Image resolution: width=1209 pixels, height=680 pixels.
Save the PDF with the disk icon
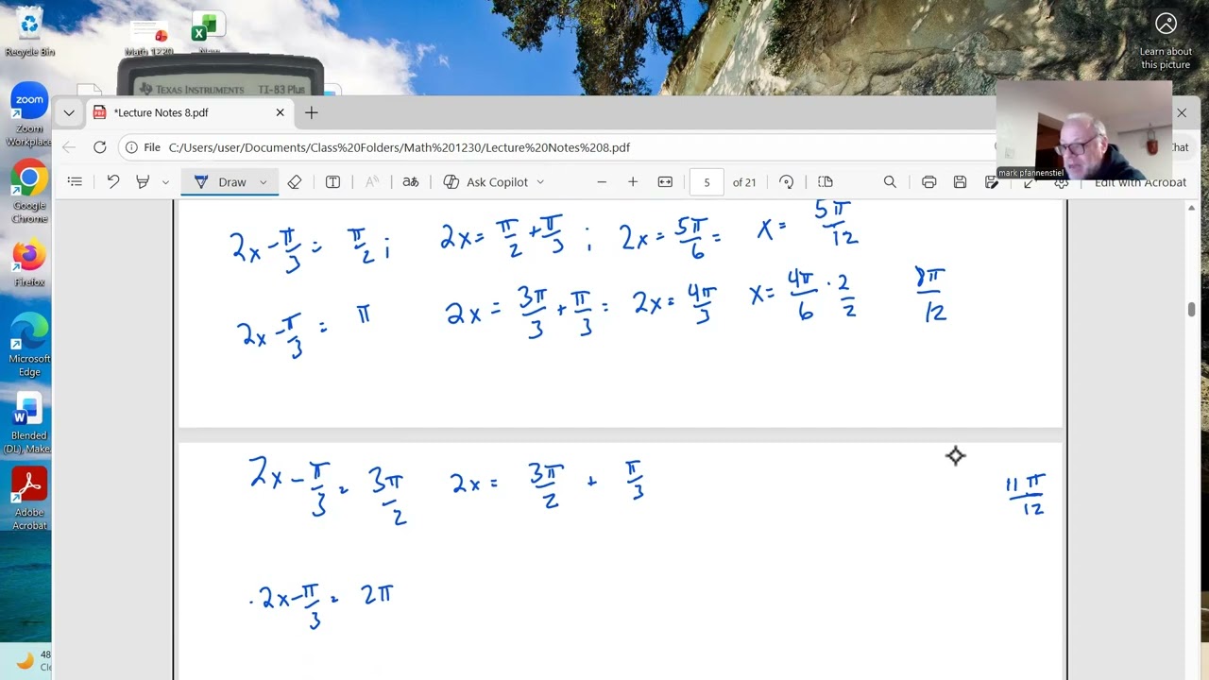point(960,182)
